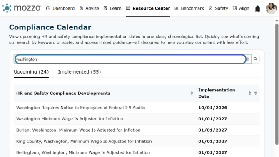Screen dimensions: 279x157
Task: Open Washington Requires Notice of I-9 Audits
Action: pyautogui.click(x=81, y=108)
